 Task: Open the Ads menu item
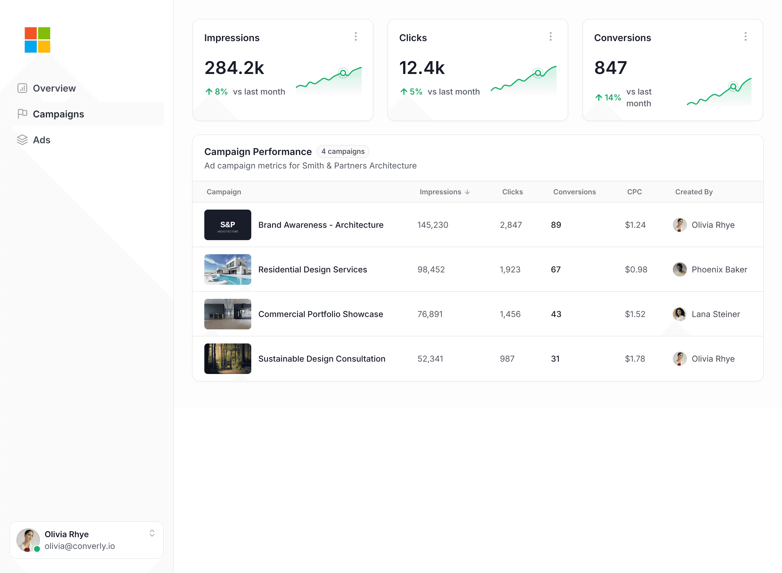tap(42, 140)
